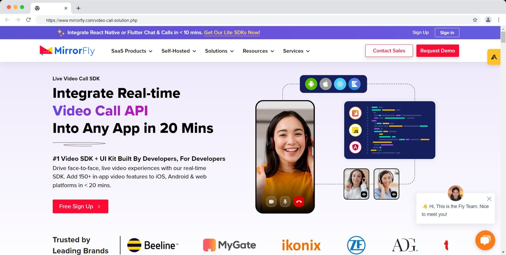The image size is (506, 255).
Task: Reload the page
Action: pos(28,20)
